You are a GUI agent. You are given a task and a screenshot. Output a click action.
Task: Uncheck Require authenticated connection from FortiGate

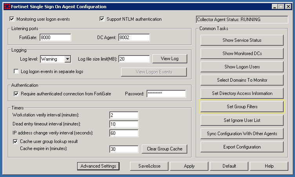click(16, 94)
